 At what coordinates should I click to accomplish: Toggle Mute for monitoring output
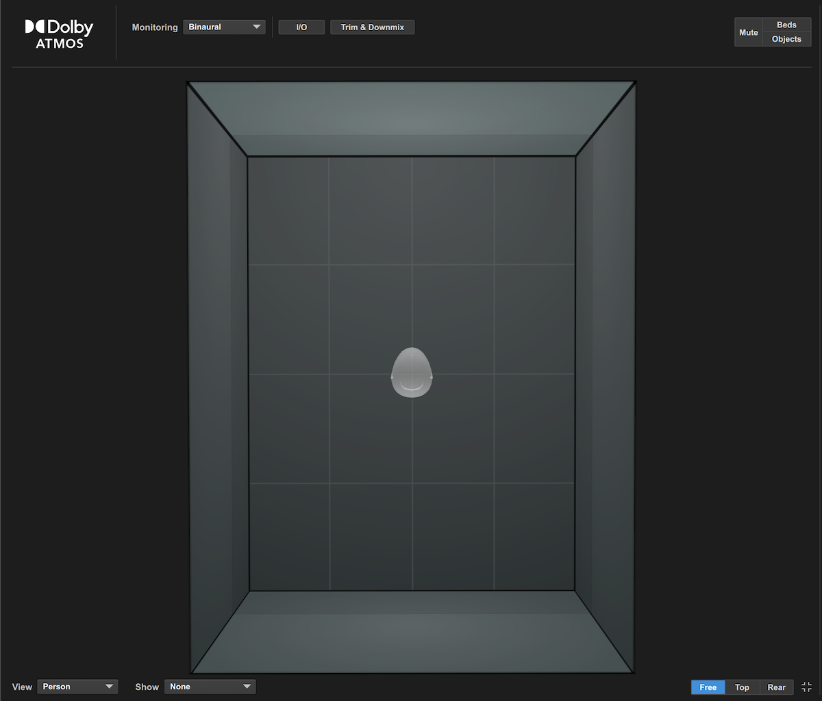click(x=748, y=31)
